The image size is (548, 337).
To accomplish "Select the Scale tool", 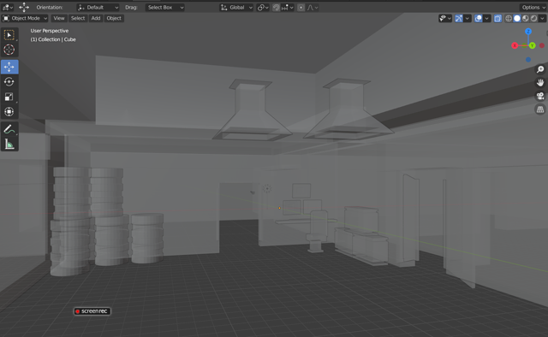I will click(9, 97).
